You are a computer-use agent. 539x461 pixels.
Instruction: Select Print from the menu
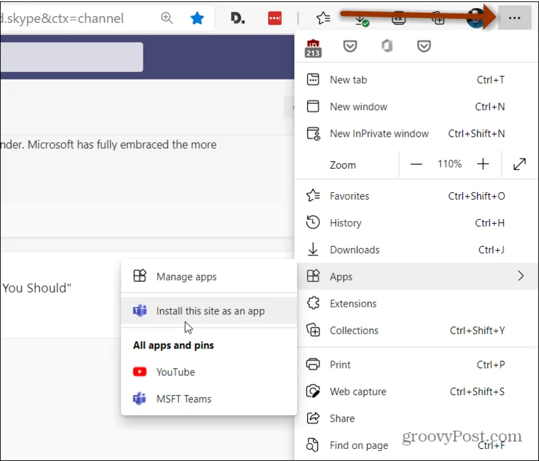(x=416, y=365)
